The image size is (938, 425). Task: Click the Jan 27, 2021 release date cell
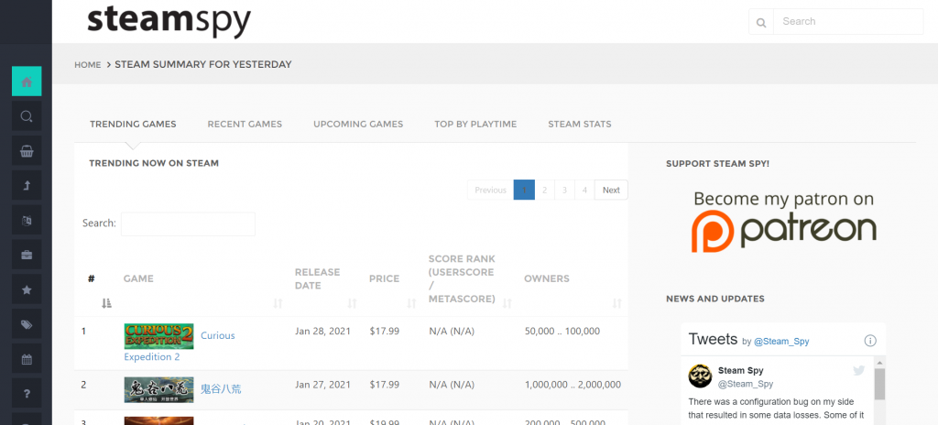(322, 385)
